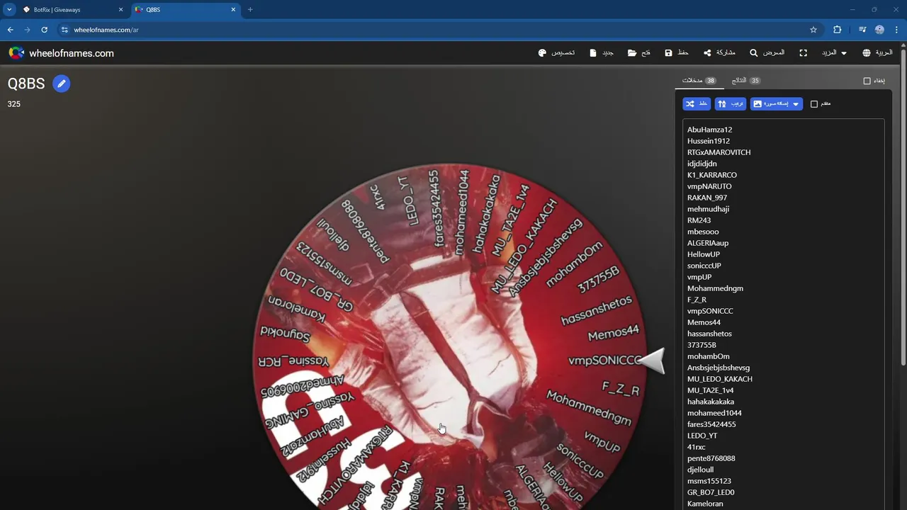
Task: Save the wheel using حفظ button
Action: [677, 53]
